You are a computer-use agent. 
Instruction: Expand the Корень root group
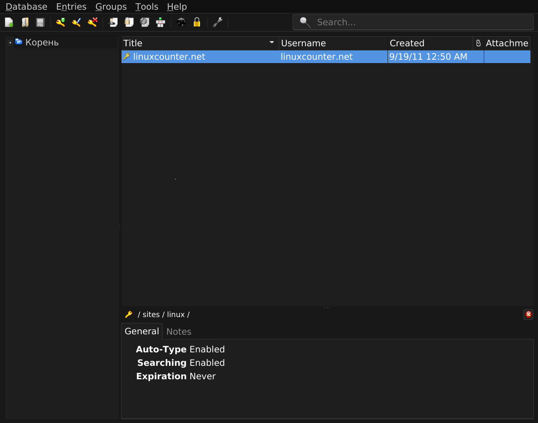[x=9, y=42]
